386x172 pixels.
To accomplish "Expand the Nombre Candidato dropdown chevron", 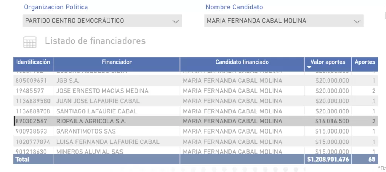I will click(x=357, y=21).
